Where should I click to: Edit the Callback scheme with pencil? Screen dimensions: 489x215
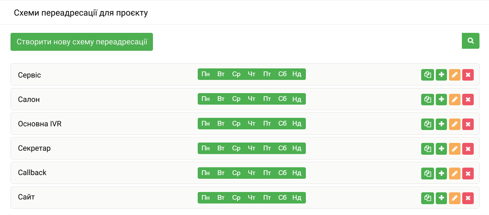coord(455,173)
